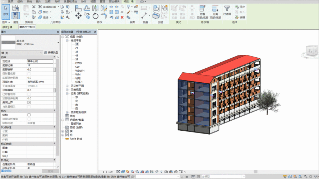This screenshot has width=319, height=179.
Task: Click the 保存 selection save icon
Action: [x=240, y=7]
